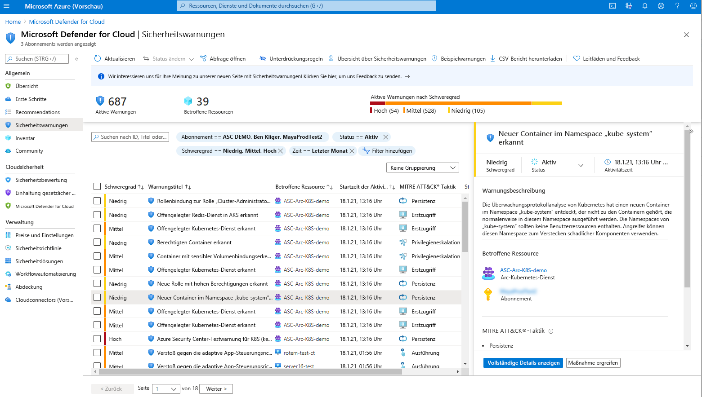Remove the Zeit == Letzter Monat filter
The image size is (702, 397).
[x=352, y=151]
